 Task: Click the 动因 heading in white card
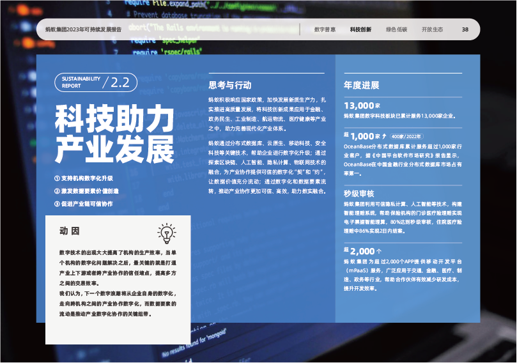pos(69,231)
